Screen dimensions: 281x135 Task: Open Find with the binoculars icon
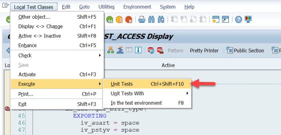click(152, 20)
